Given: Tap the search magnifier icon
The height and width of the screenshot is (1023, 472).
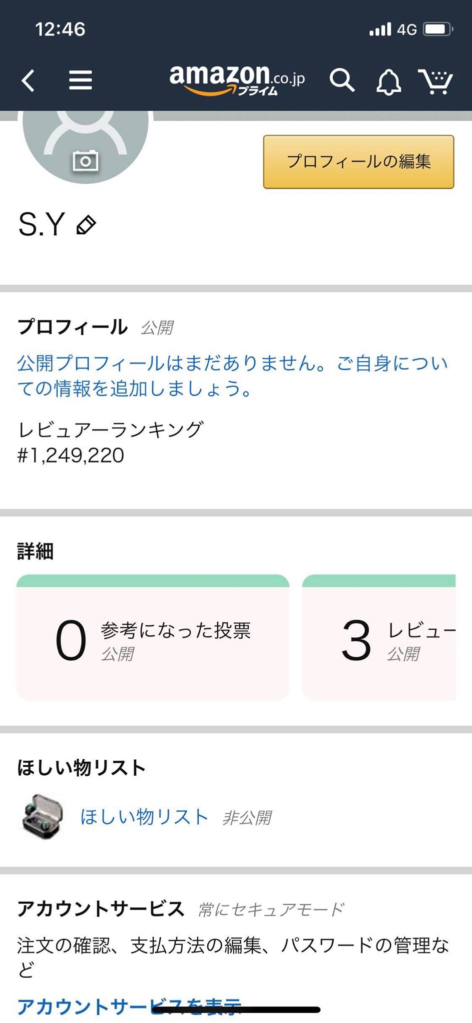Looking at the screenshot, I should pyautogui.click(x=342, y=80).
